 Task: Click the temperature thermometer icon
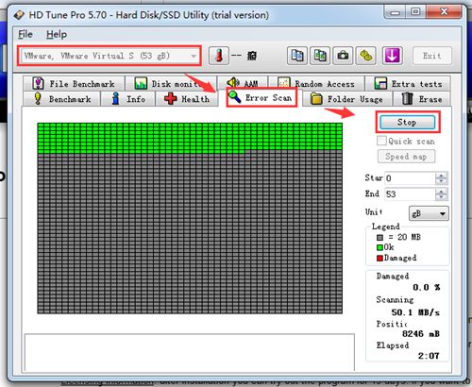(219, 56)
